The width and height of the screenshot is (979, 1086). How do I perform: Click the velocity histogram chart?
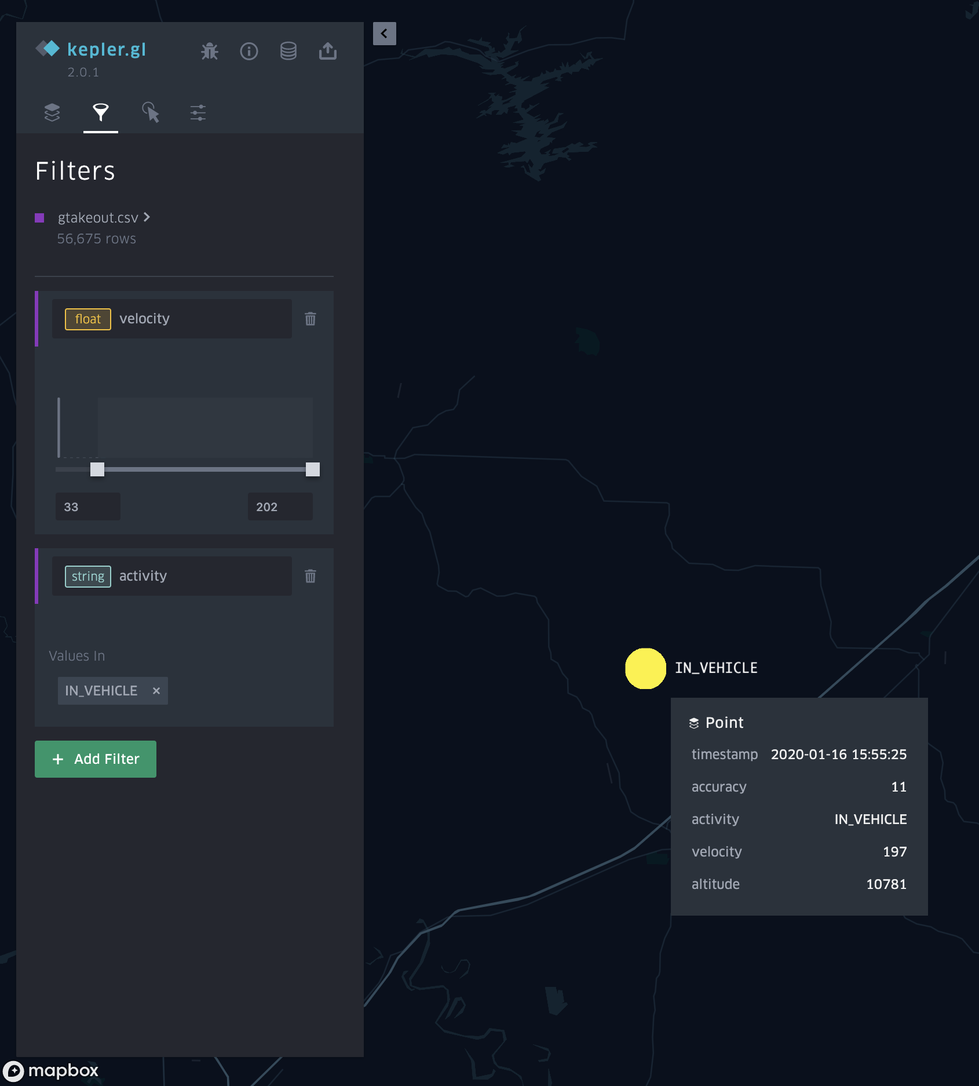185,428
